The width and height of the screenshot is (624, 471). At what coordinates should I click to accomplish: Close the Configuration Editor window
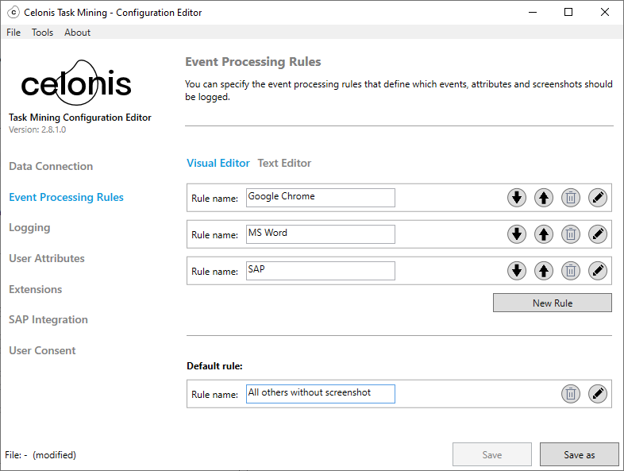coord(604,13)
